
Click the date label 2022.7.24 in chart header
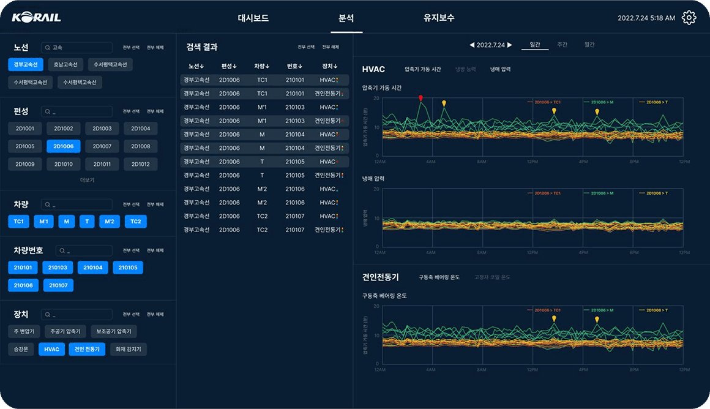tap(490, 45)
